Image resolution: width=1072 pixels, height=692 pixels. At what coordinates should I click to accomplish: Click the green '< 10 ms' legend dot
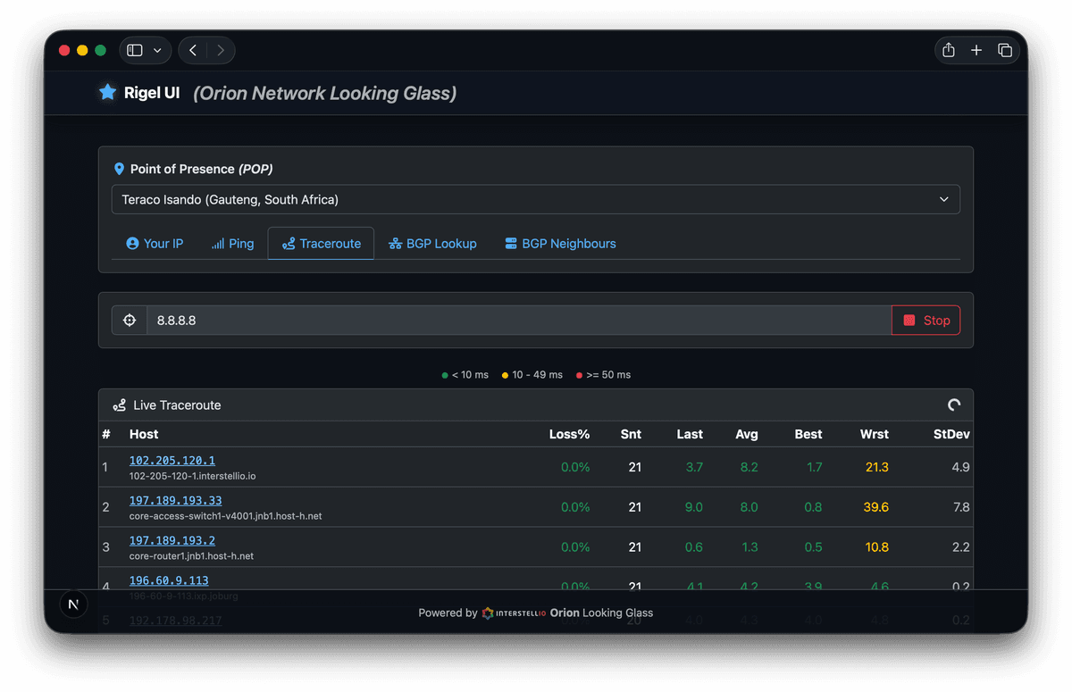(443, 375)
